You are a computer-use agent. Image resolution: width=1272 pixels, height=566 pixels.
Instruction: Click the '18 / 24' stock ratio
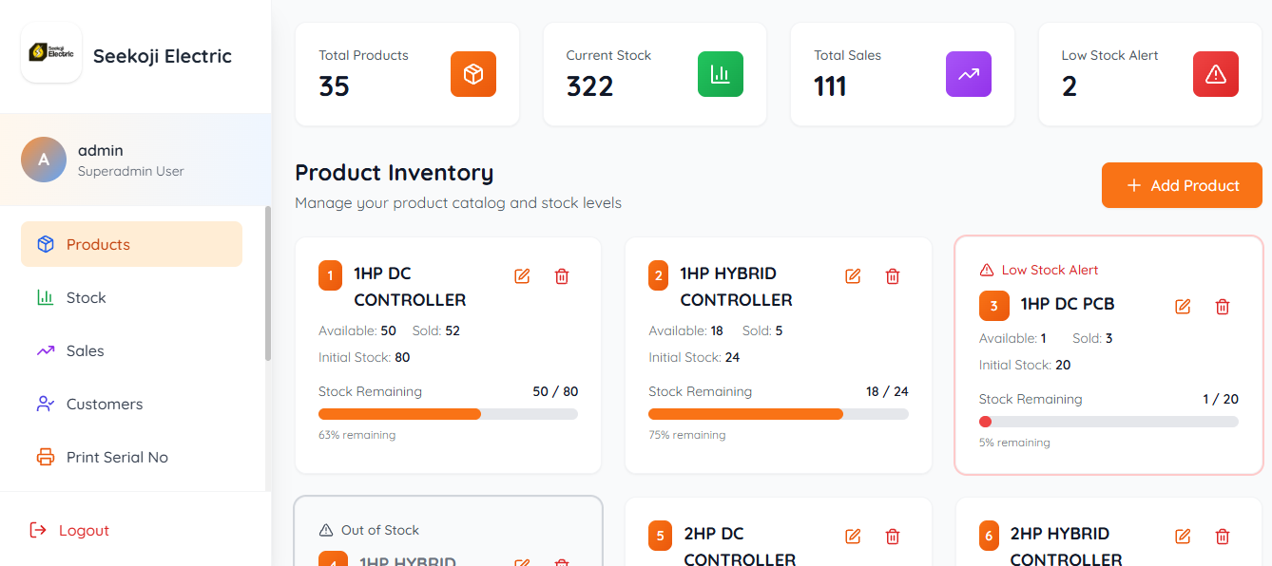tap(887, 391)
